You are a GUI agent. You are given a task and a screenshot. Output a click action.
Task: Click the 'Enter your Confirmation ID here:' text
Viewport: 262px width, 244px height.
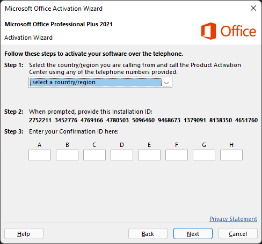74,131
